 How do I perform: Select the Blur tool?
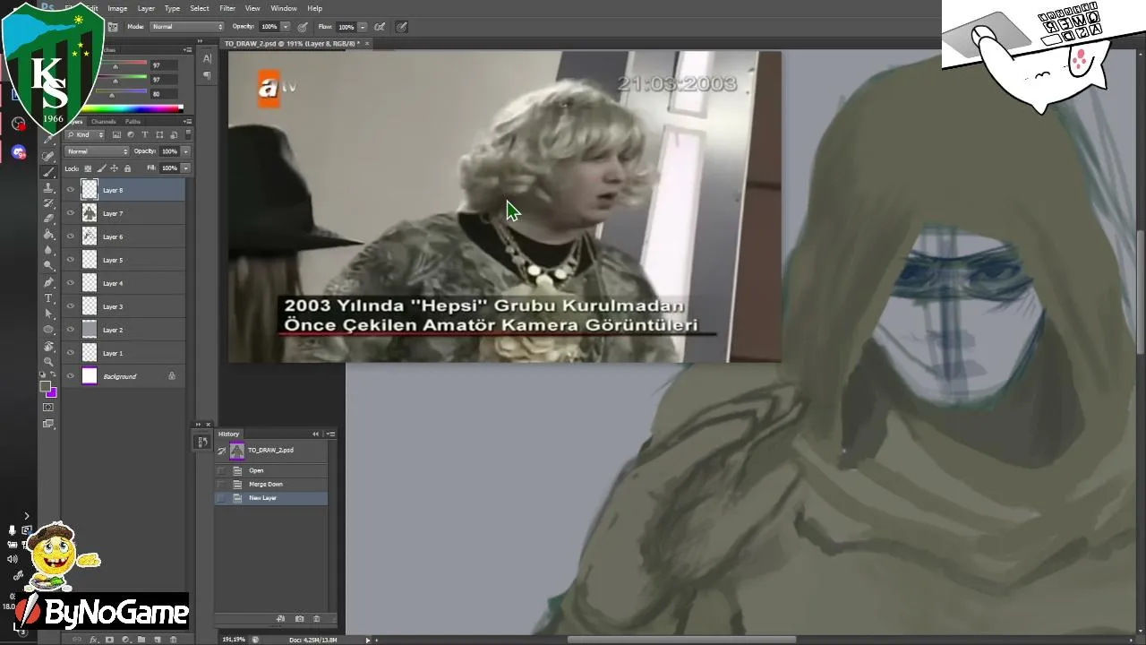point(48,250)
